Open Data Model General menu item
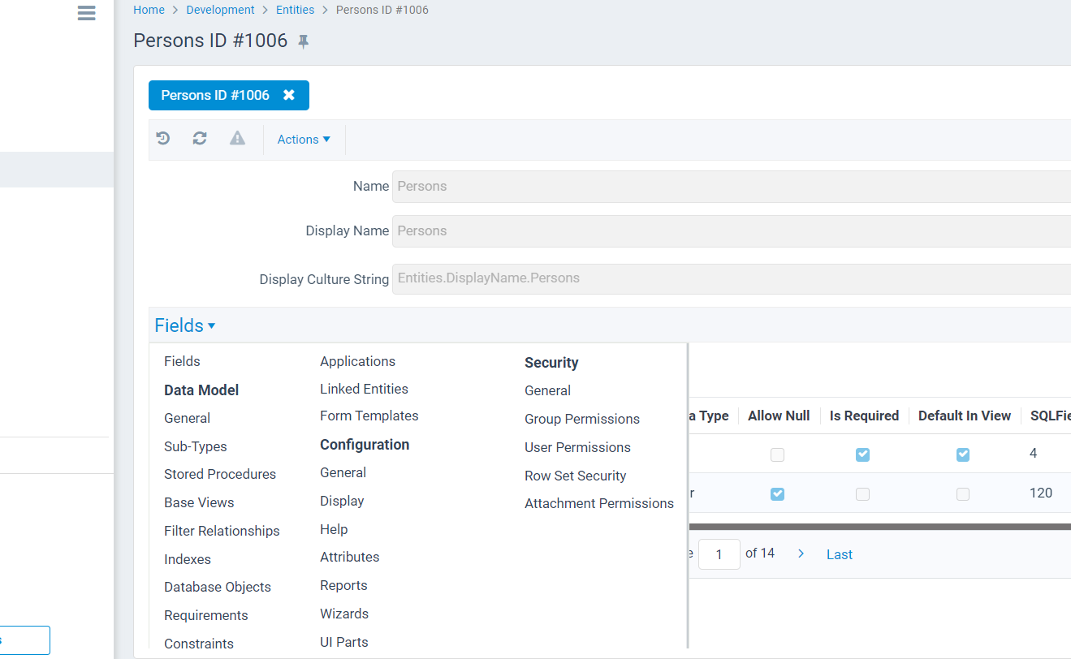Screen dimensions: 1071x659 [187, 418]
